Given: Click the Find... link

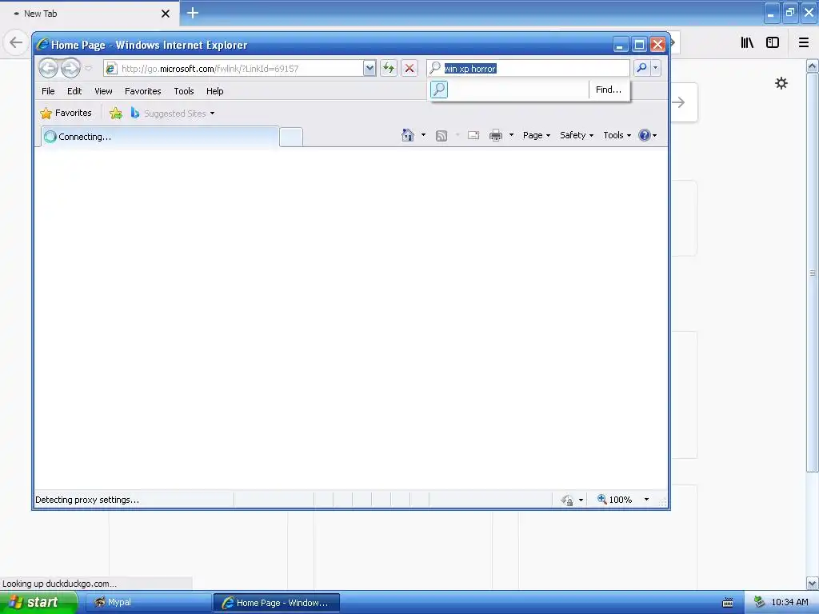Looking at the screenshot, I should (609, 90).
